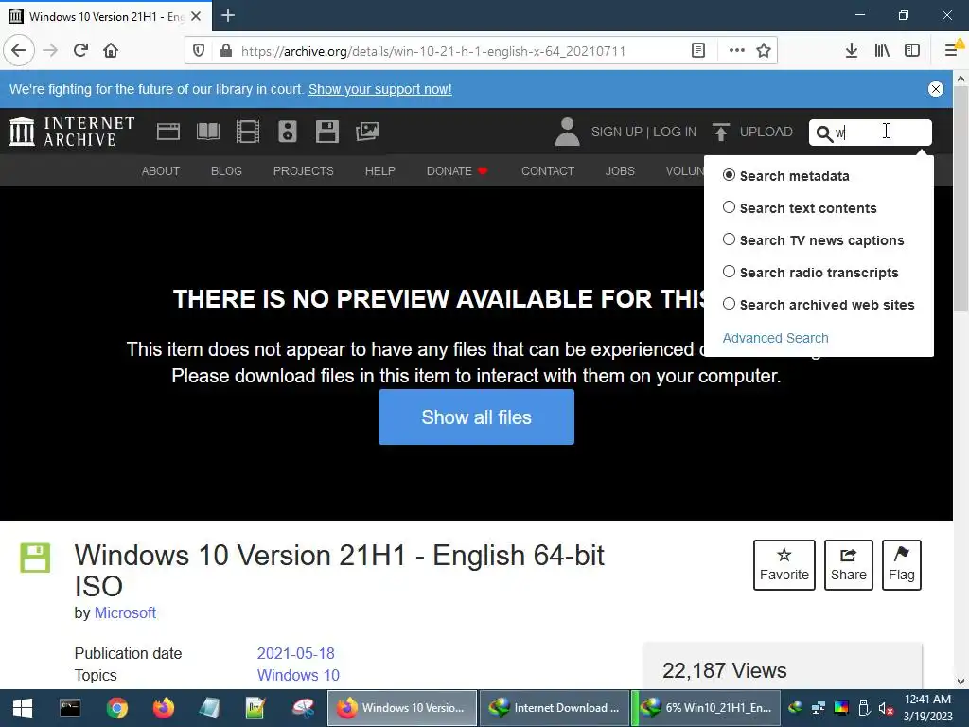Viewport: 969px width, 727px height.
Task: Open the ABOUT menu item
Action: [x=161, y=171]
